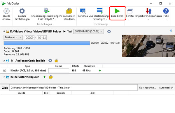Open title settings gear next to Titel dropdown
This screenshot has width=175, height=113.
[x=109, y=31]
